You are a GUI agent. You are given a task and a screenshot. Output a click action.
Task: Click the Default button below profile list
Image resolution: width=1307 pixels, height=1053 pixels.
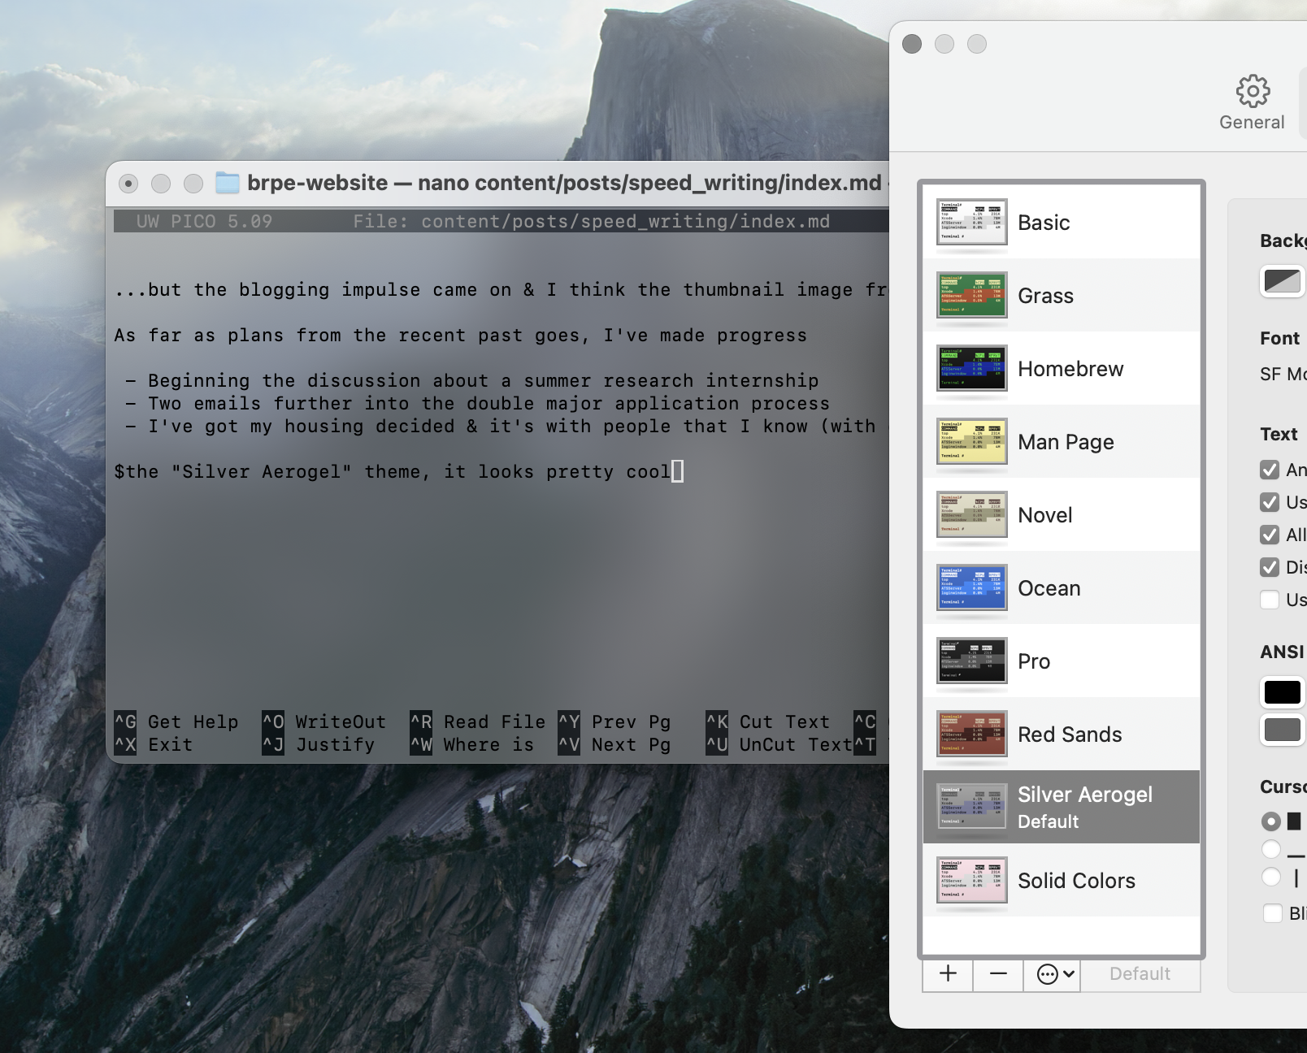tap(1140, 973)
